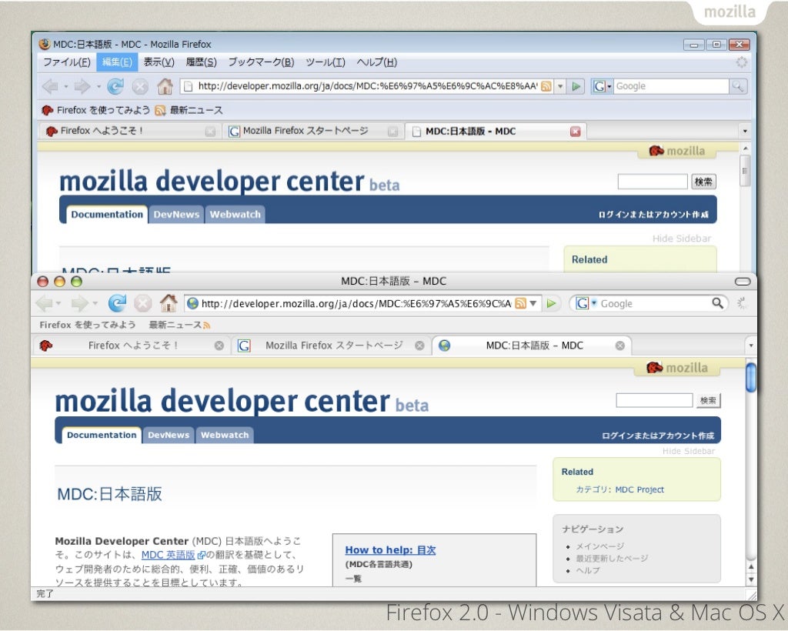Screen dimensions: 788x631
Task: Click RSS feed icon in Mac address bar
Action: point(521,303)
